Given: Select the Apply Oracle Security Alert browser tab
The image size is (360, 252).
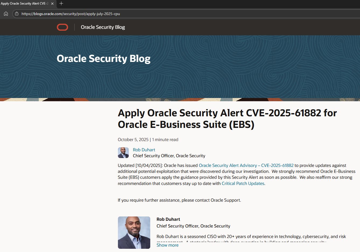Looking at the screenshot, I should (24, 3).
